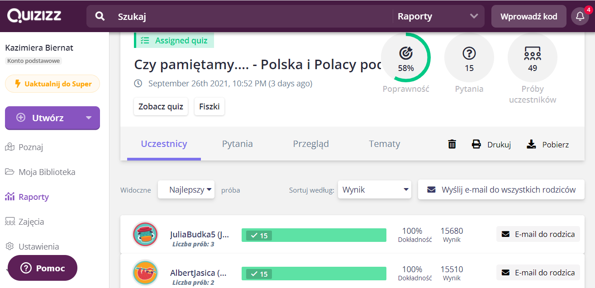595x288 pixels.
Task: Click the notification bell icon
Action: click(580, 17)
